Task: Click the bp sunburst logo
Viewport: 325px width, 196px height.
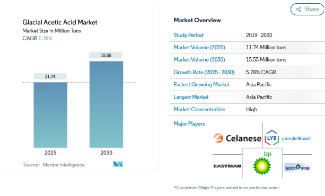Action: [262, 163]
